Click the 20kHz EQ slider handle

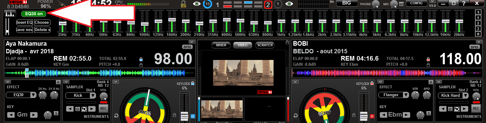pyautogui.click(x=459, y=21)
